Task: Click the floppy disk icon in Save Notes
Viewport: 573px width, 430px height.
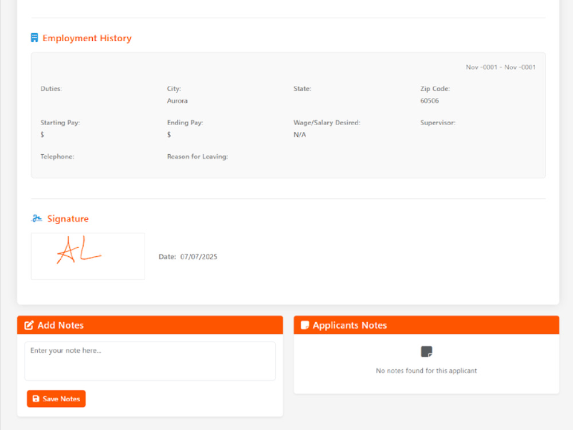Action: [x=36, y=398]
